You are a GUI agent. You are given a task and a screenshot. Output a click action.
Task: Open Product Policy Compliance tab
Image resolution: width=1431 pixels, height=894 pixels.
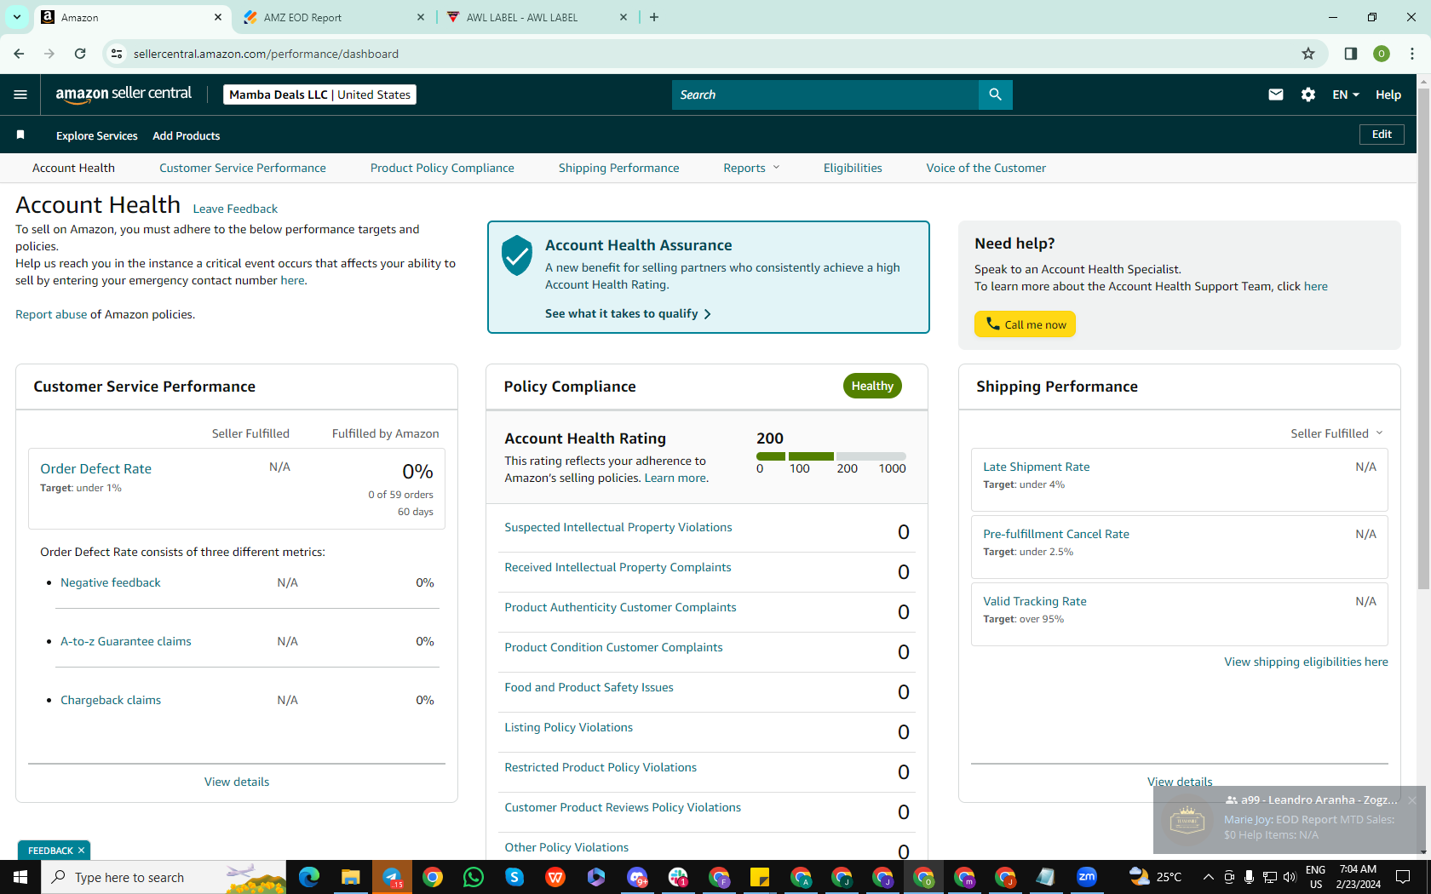pyautogui.click(x=442, y=168)
